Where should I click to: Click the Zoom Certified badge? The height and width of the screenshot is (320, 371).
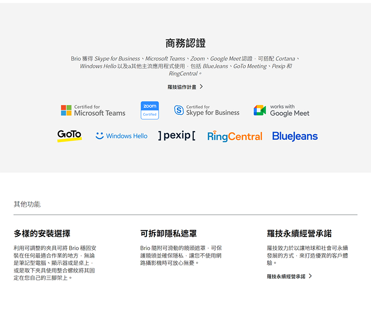(150, 111)
